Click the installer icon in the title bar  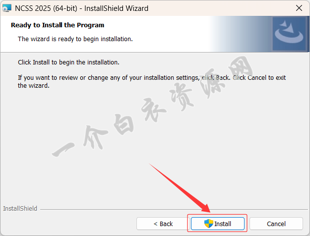7,8
